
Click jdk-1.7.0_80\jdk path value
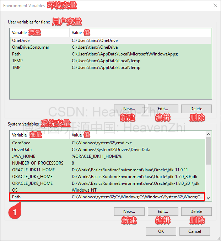(x=134, y=177)
